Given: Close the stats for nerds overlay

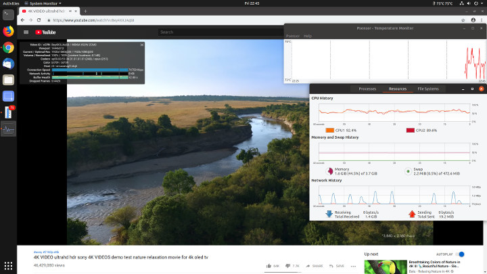Looking at the screenshot, I should [x=142, y=45].
